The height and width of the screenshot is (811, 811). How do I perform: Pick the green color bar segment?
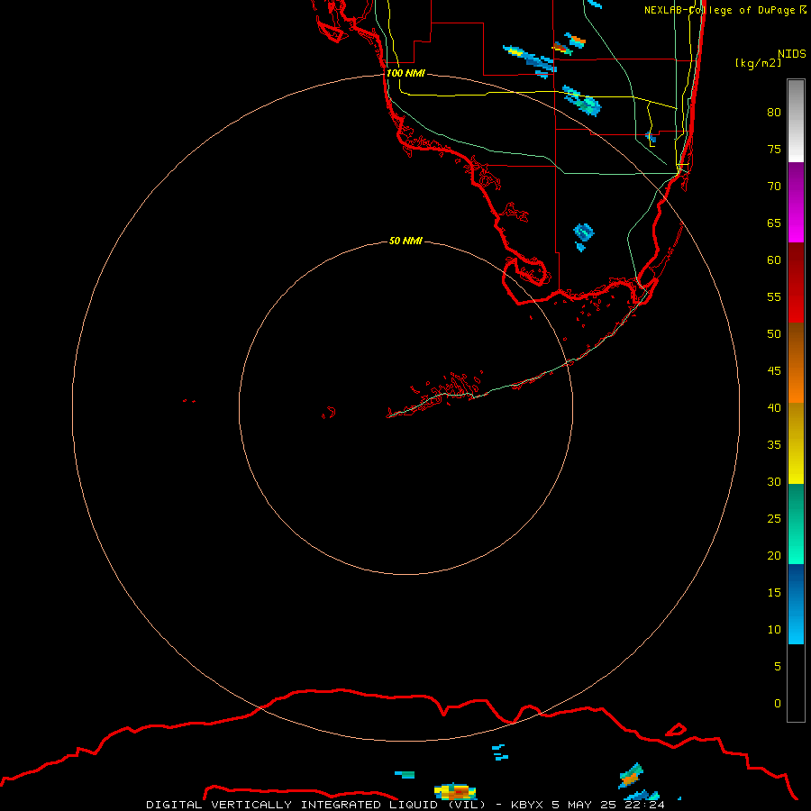point(796,524)
